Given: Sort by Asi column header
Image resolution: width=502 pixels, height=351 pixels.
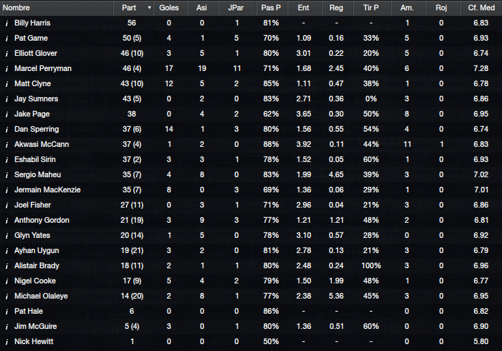Looking at the screenshot, I should (201, 8).
